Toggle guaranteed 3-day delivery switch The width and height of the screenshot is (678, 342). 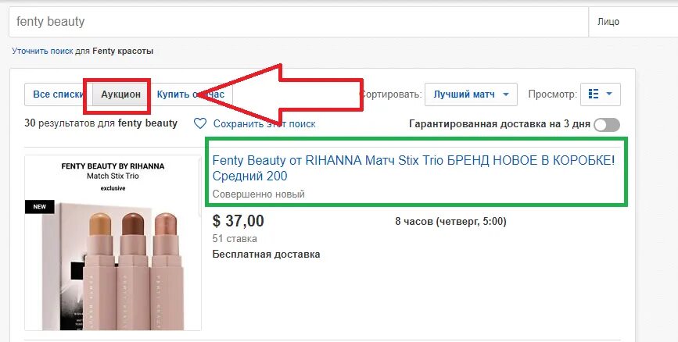click(x=607, y=125)
